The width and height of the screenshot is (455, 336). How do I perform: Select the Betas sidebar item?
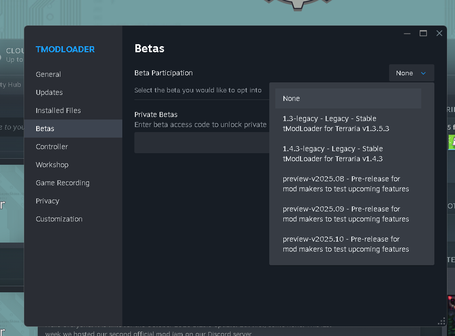(x=45, y=129)
